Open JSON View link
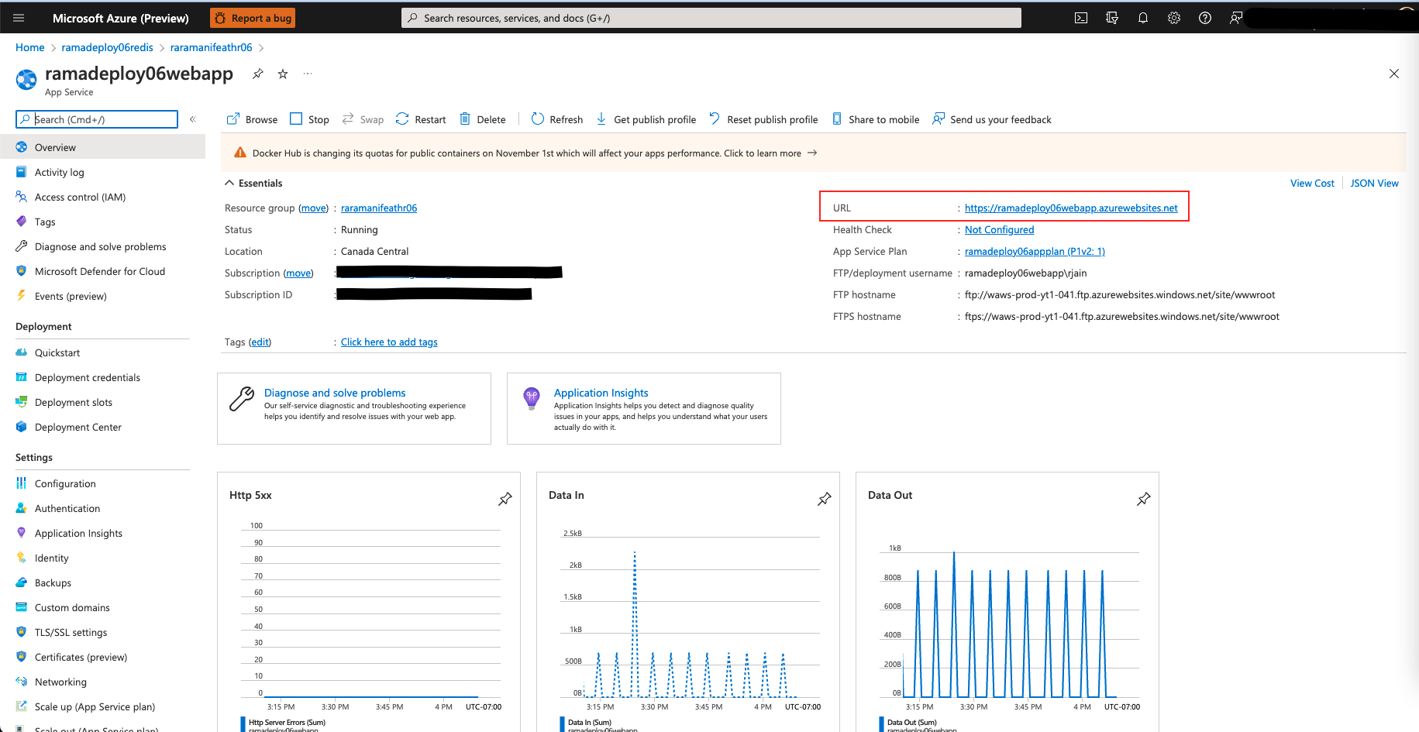The width and height of the screenshot is (1419, 732). tap(1375, 183)
